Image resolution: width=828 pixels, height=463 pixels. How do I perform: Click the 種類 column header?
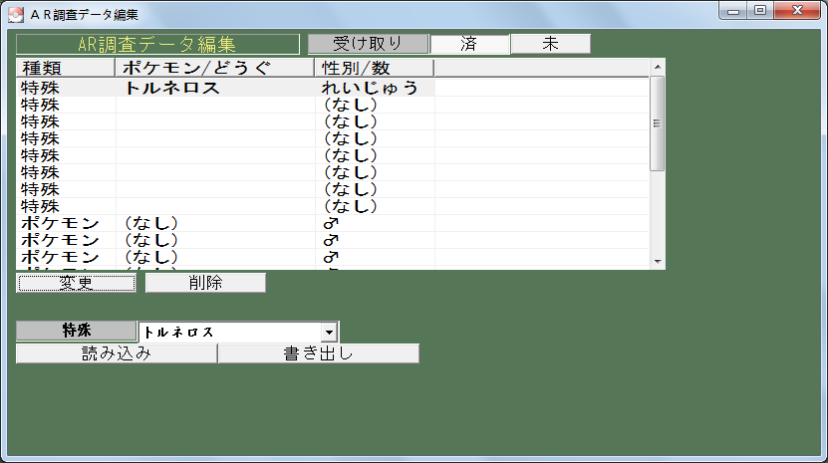coord(66,68)
